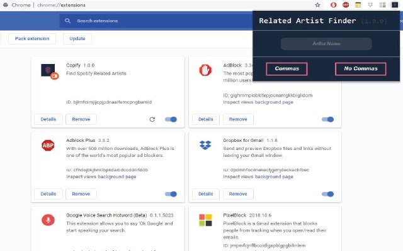Turn off the Adblock Plus toggle
The height and width of the screenshot is (251, 403).
tap(171, 194)
